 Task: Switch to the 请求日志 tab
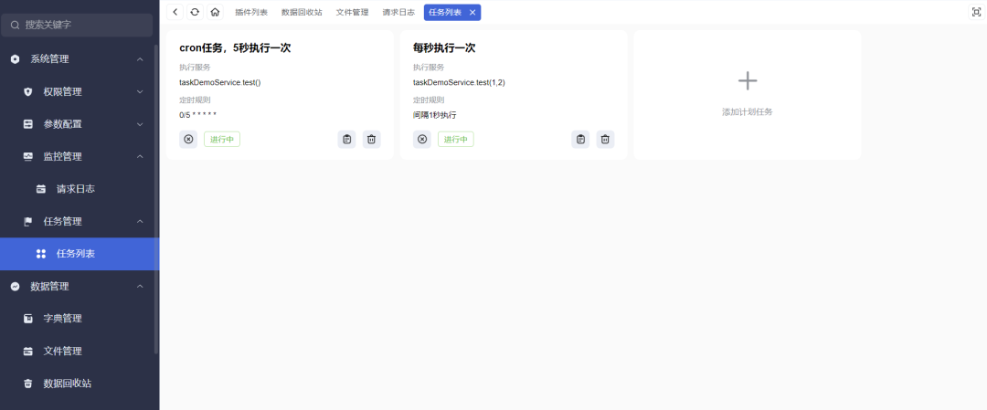coord(398,12)
